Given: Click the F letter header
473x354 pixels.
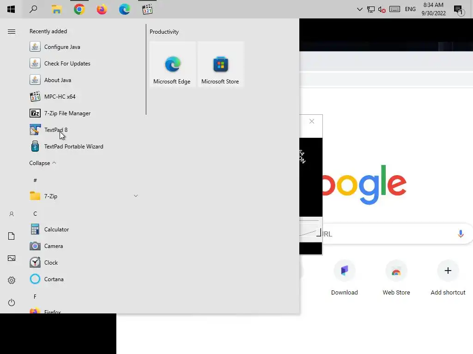Looking at the screenshot, I should (35, 297).
